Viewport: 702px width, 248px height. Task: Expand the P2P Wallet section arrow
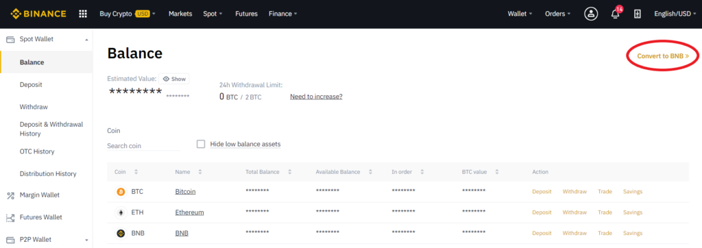tap(86, 240)
